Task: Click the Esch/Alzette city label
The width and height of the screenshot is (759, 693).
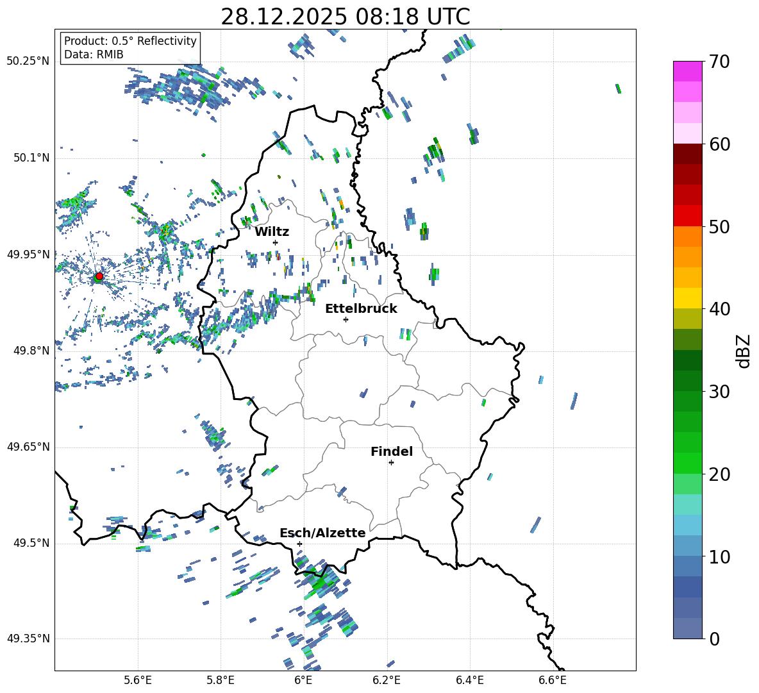Action: tap(322, 533)
